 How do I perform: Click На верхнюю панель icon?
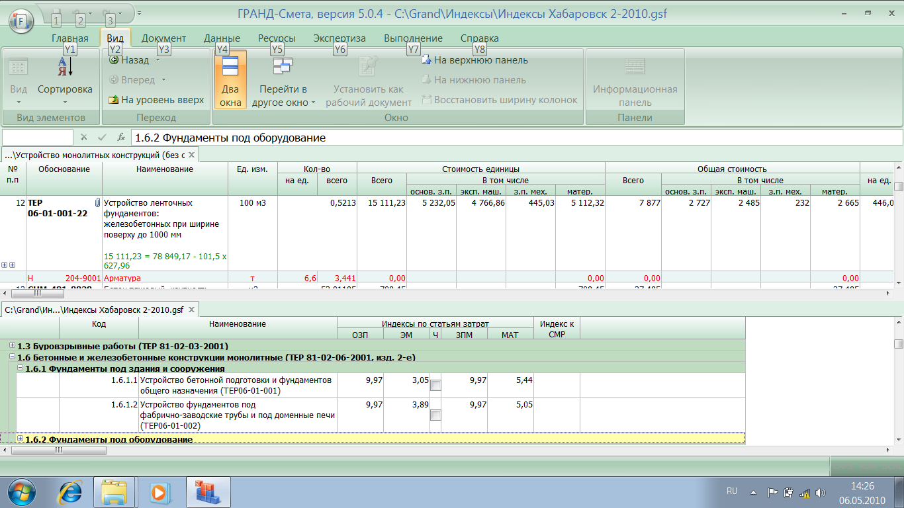427,60
